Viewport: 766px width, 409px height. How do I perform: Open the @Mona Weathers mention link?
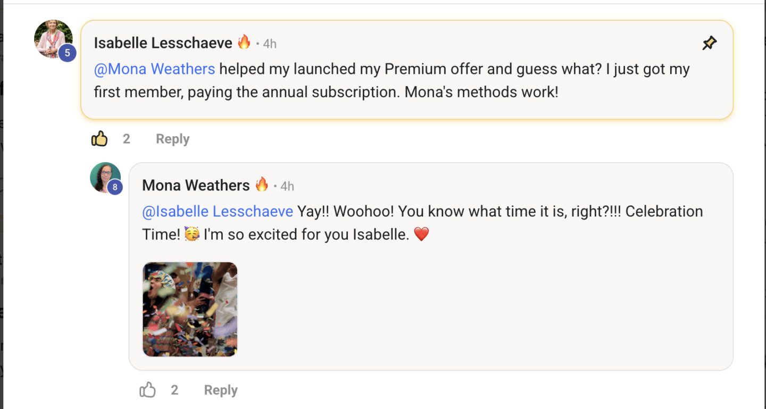154,69
